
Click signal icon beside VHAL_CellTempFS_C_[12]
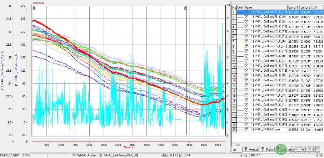point(246,46)
